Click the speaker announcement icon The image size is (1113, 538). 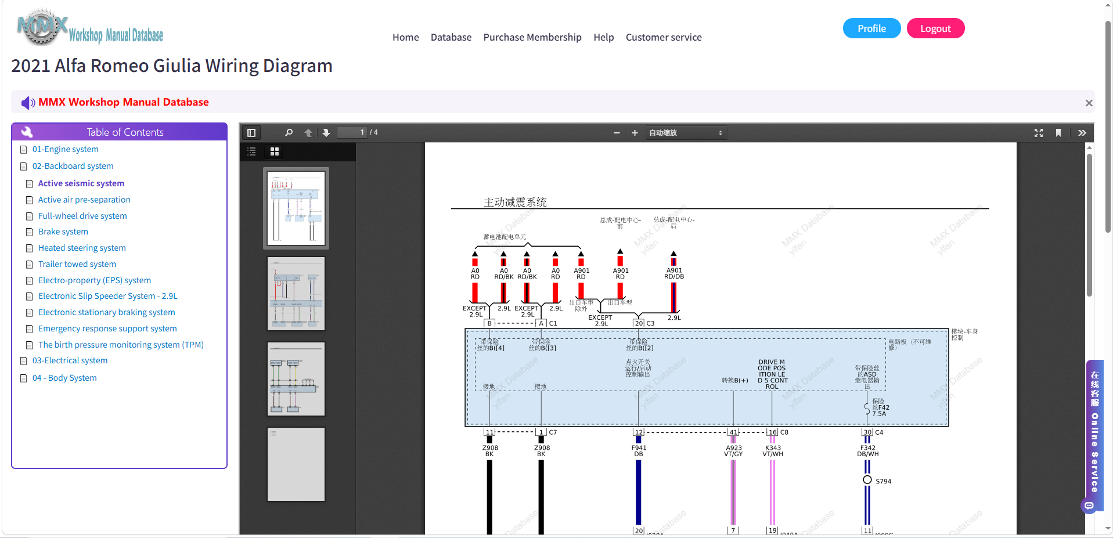coord(28,103)
